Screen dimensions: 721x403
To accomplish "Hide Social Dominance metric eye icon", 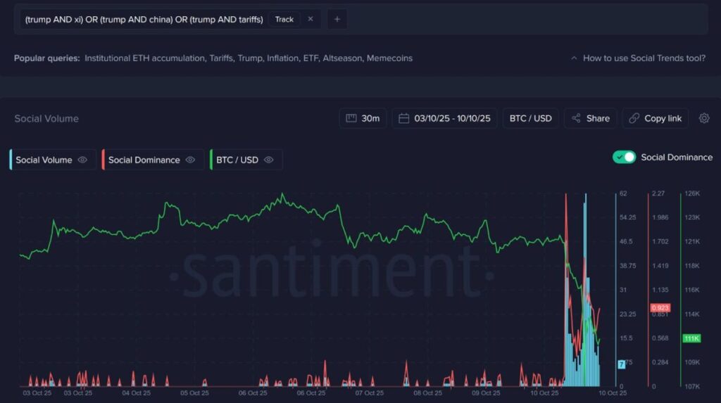I will (190, 160).
